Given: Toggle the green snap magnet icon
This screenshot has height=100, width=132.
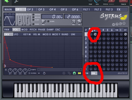Looking at the screenshot, I should (74, 73).
